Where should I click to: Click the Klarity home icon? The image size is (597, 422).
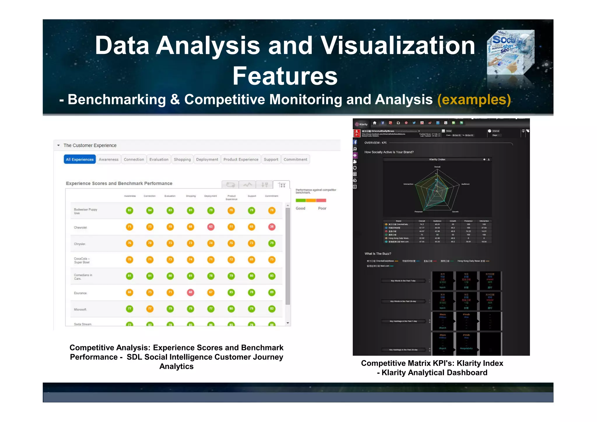click(x=375, y=123)
